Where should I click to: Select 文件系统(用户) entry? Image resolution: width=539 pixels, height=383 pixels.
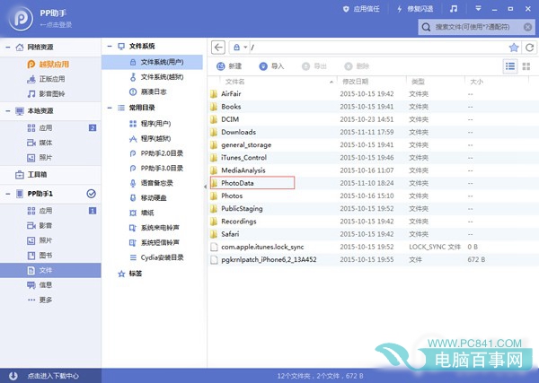tap(153, 62)
